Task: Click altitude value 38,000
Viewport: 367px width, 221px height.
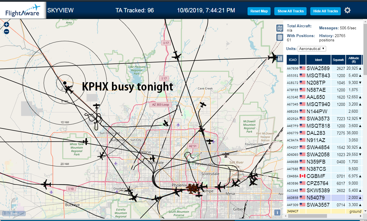Action: pyautogui.click(x=352, y=133)
